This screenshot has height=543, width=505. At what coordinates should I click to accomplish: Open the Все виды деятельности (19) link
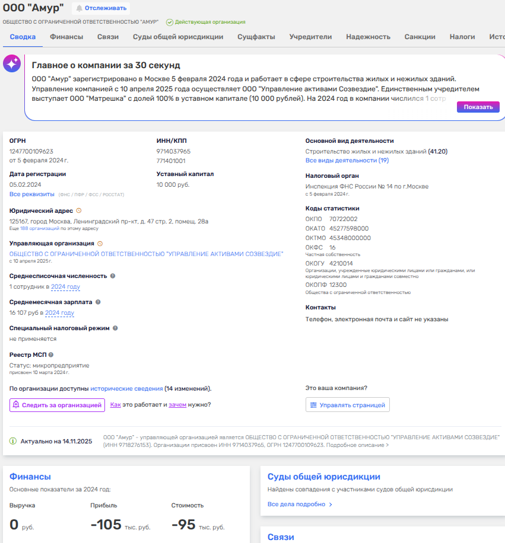click(x=347, y=161)
